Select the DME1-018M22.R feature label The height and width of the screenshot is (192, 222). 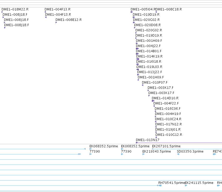(15, 9)
